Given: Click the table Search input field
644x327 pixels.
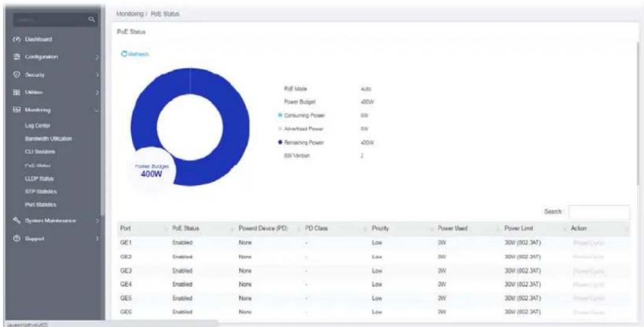Looking at the screenshot, I should (599, 212).
